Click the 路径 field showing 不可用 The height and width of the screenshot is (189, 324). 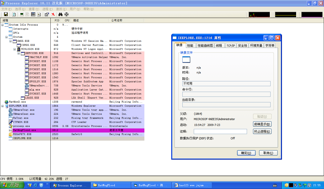(x=226, y=84)
